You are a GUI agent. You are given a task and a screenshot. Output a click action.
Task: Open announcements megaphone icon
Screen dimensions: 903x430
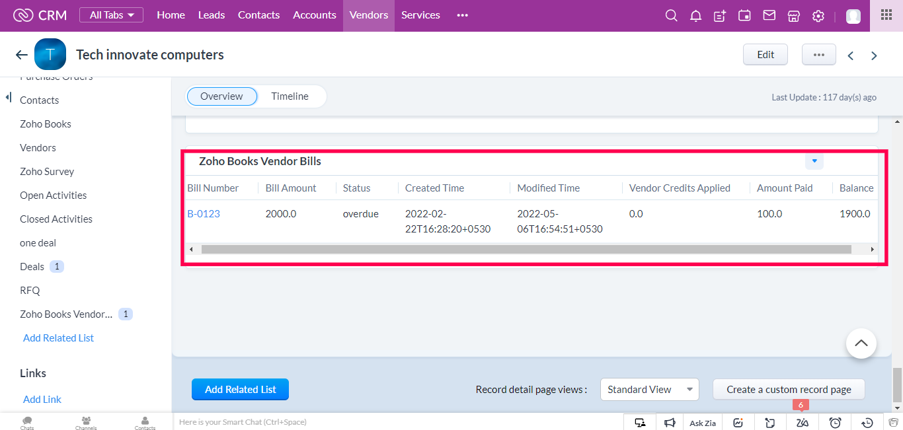[670, 423]
